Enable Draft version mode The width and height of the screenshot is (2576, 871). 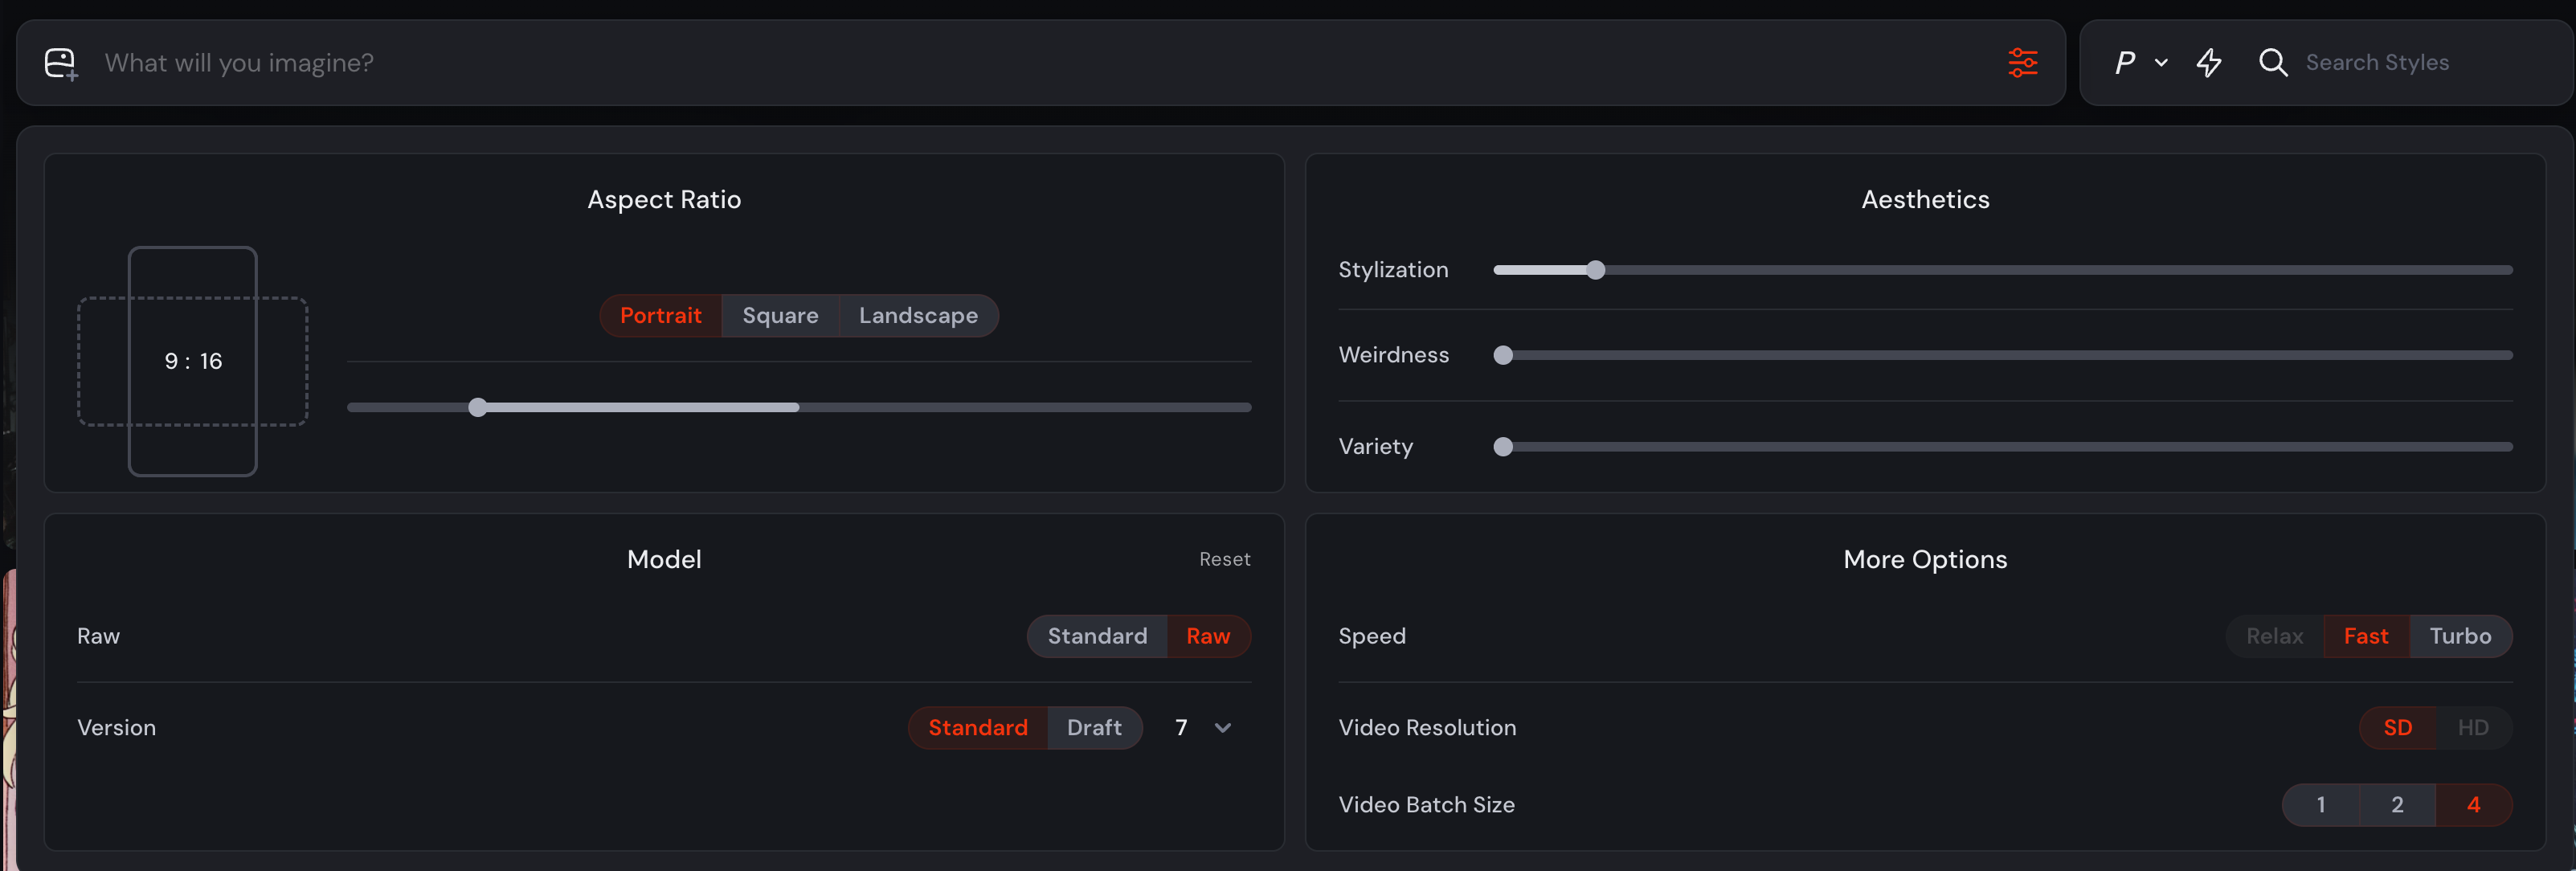[1094, 728]
